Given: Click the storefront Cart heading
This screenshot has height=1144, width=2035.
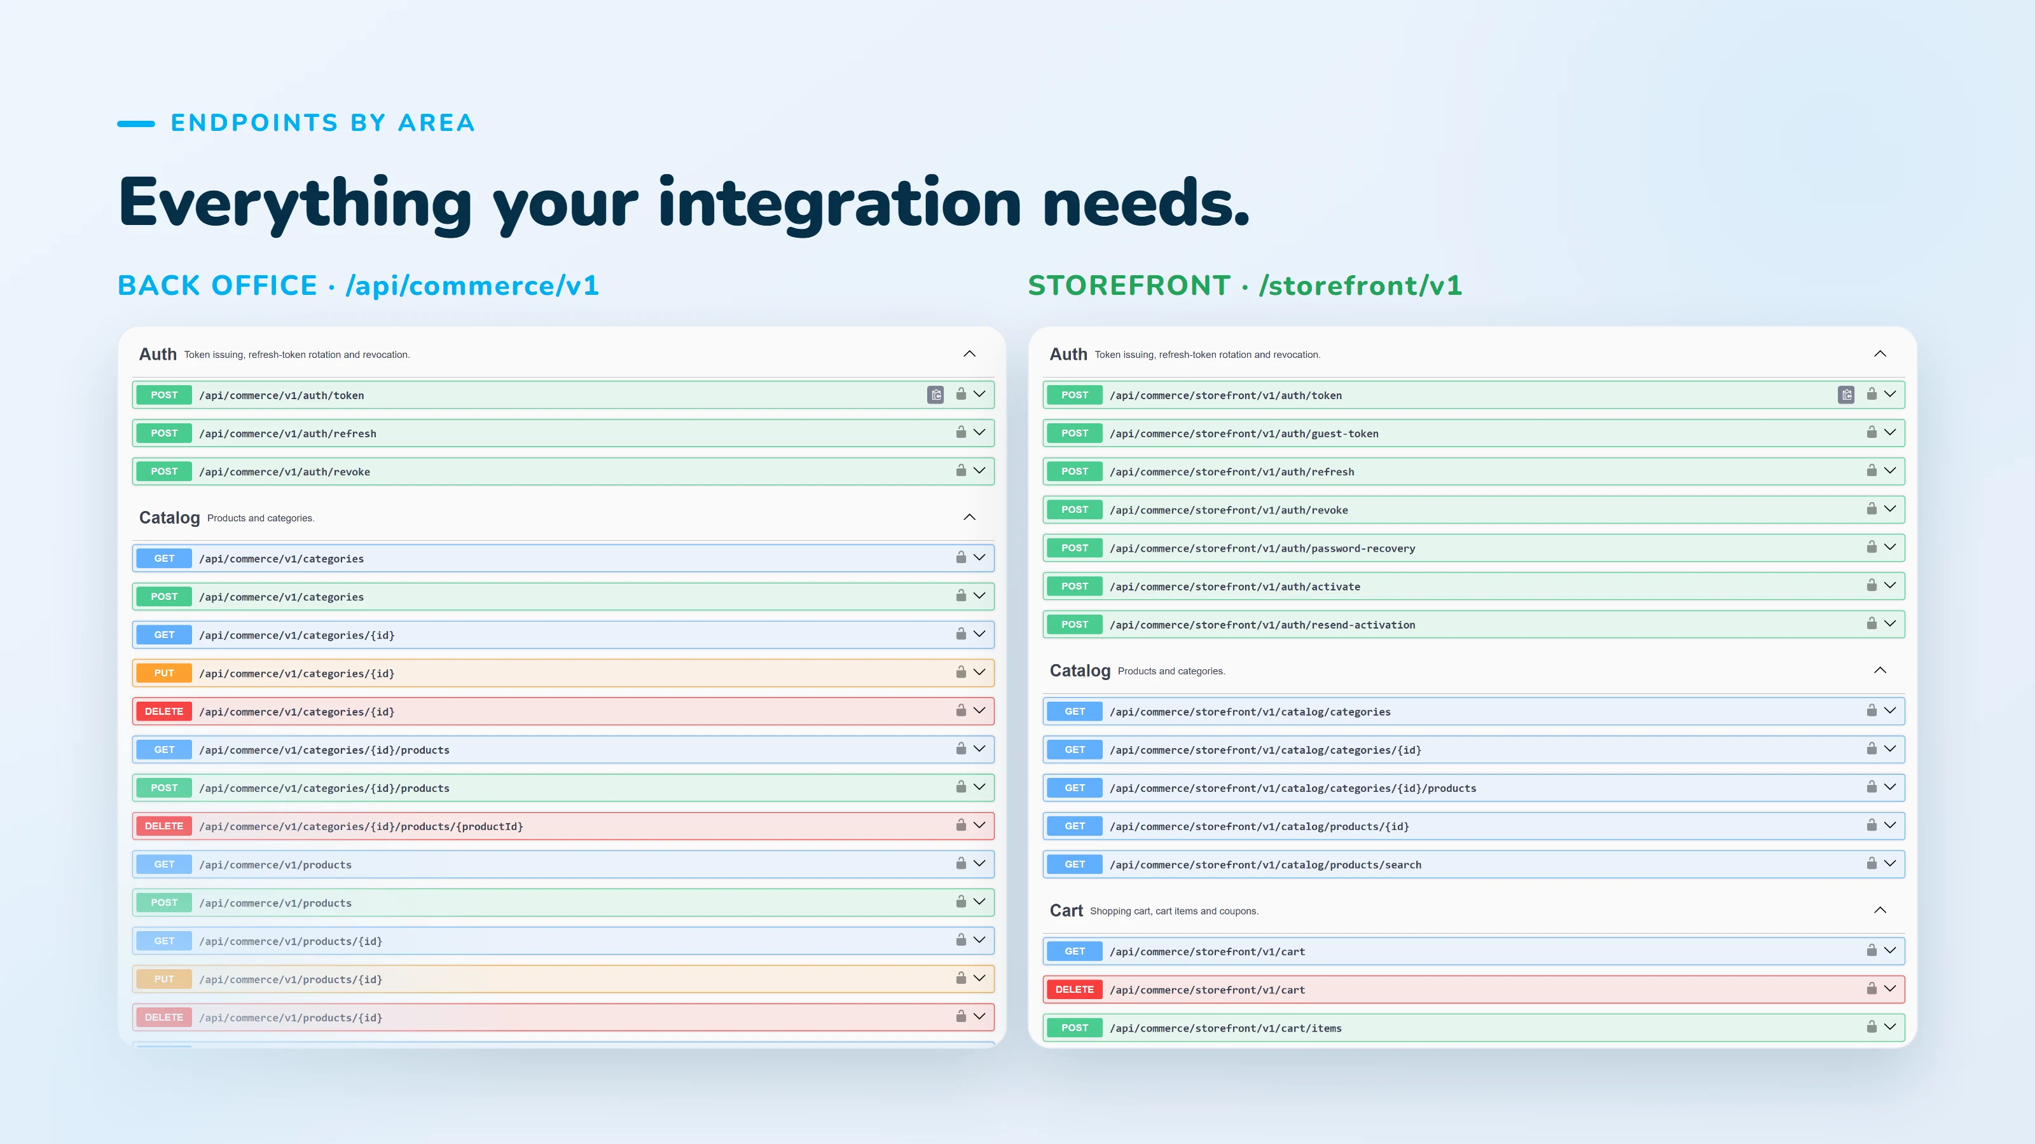Looking at the screenshot, I should (x=1066, y=911).
